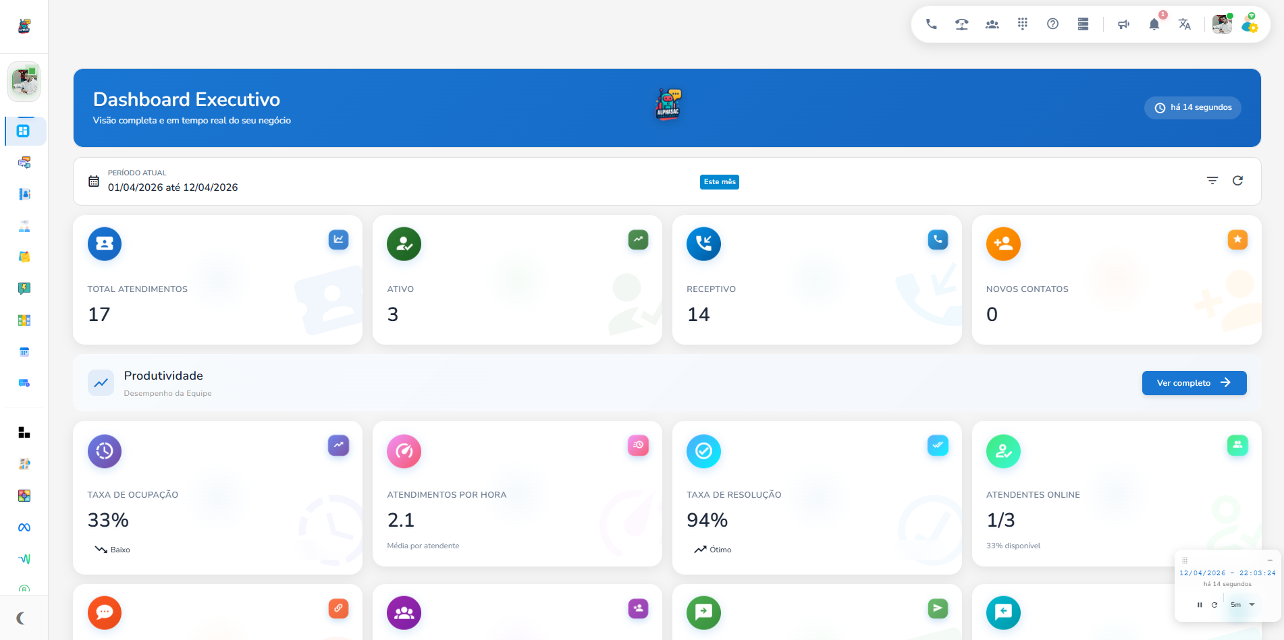Open the help question mark icon
Screen dimensions: 1284x640
[1052, 24]
